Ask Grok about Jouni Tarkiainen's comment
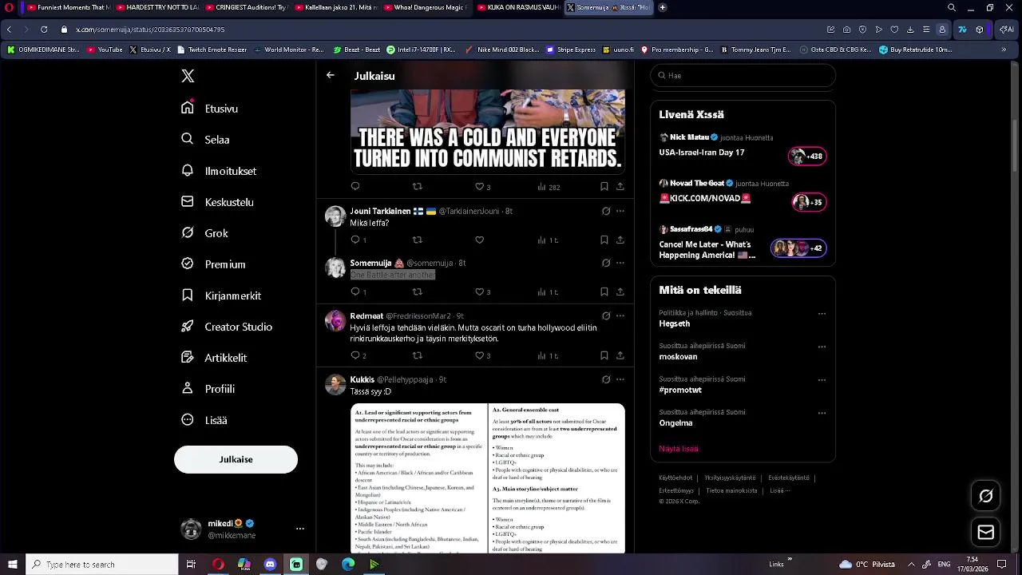The image size is (1022, 575). coord(606,212)
